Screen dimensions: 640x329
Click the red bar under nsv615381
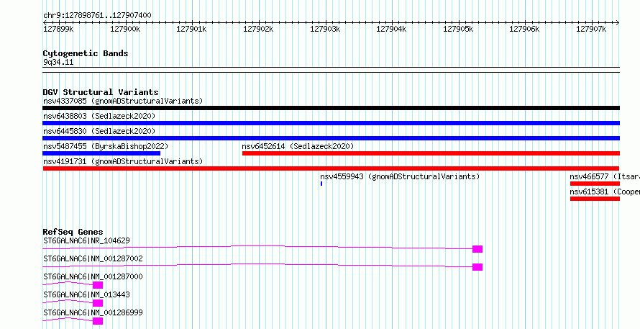click(595, 199)
